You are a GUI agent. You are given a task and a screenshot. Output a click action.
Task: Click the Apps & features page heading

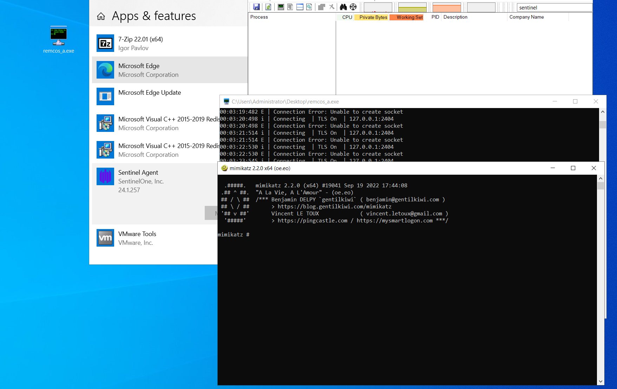(154, 16)
